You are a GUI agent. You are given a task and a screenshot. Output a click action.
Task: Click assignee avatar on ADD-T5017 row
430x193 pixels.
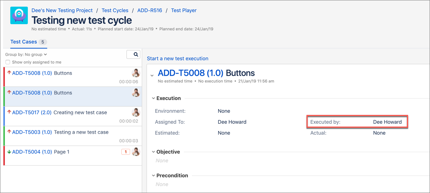click(136, 112)
